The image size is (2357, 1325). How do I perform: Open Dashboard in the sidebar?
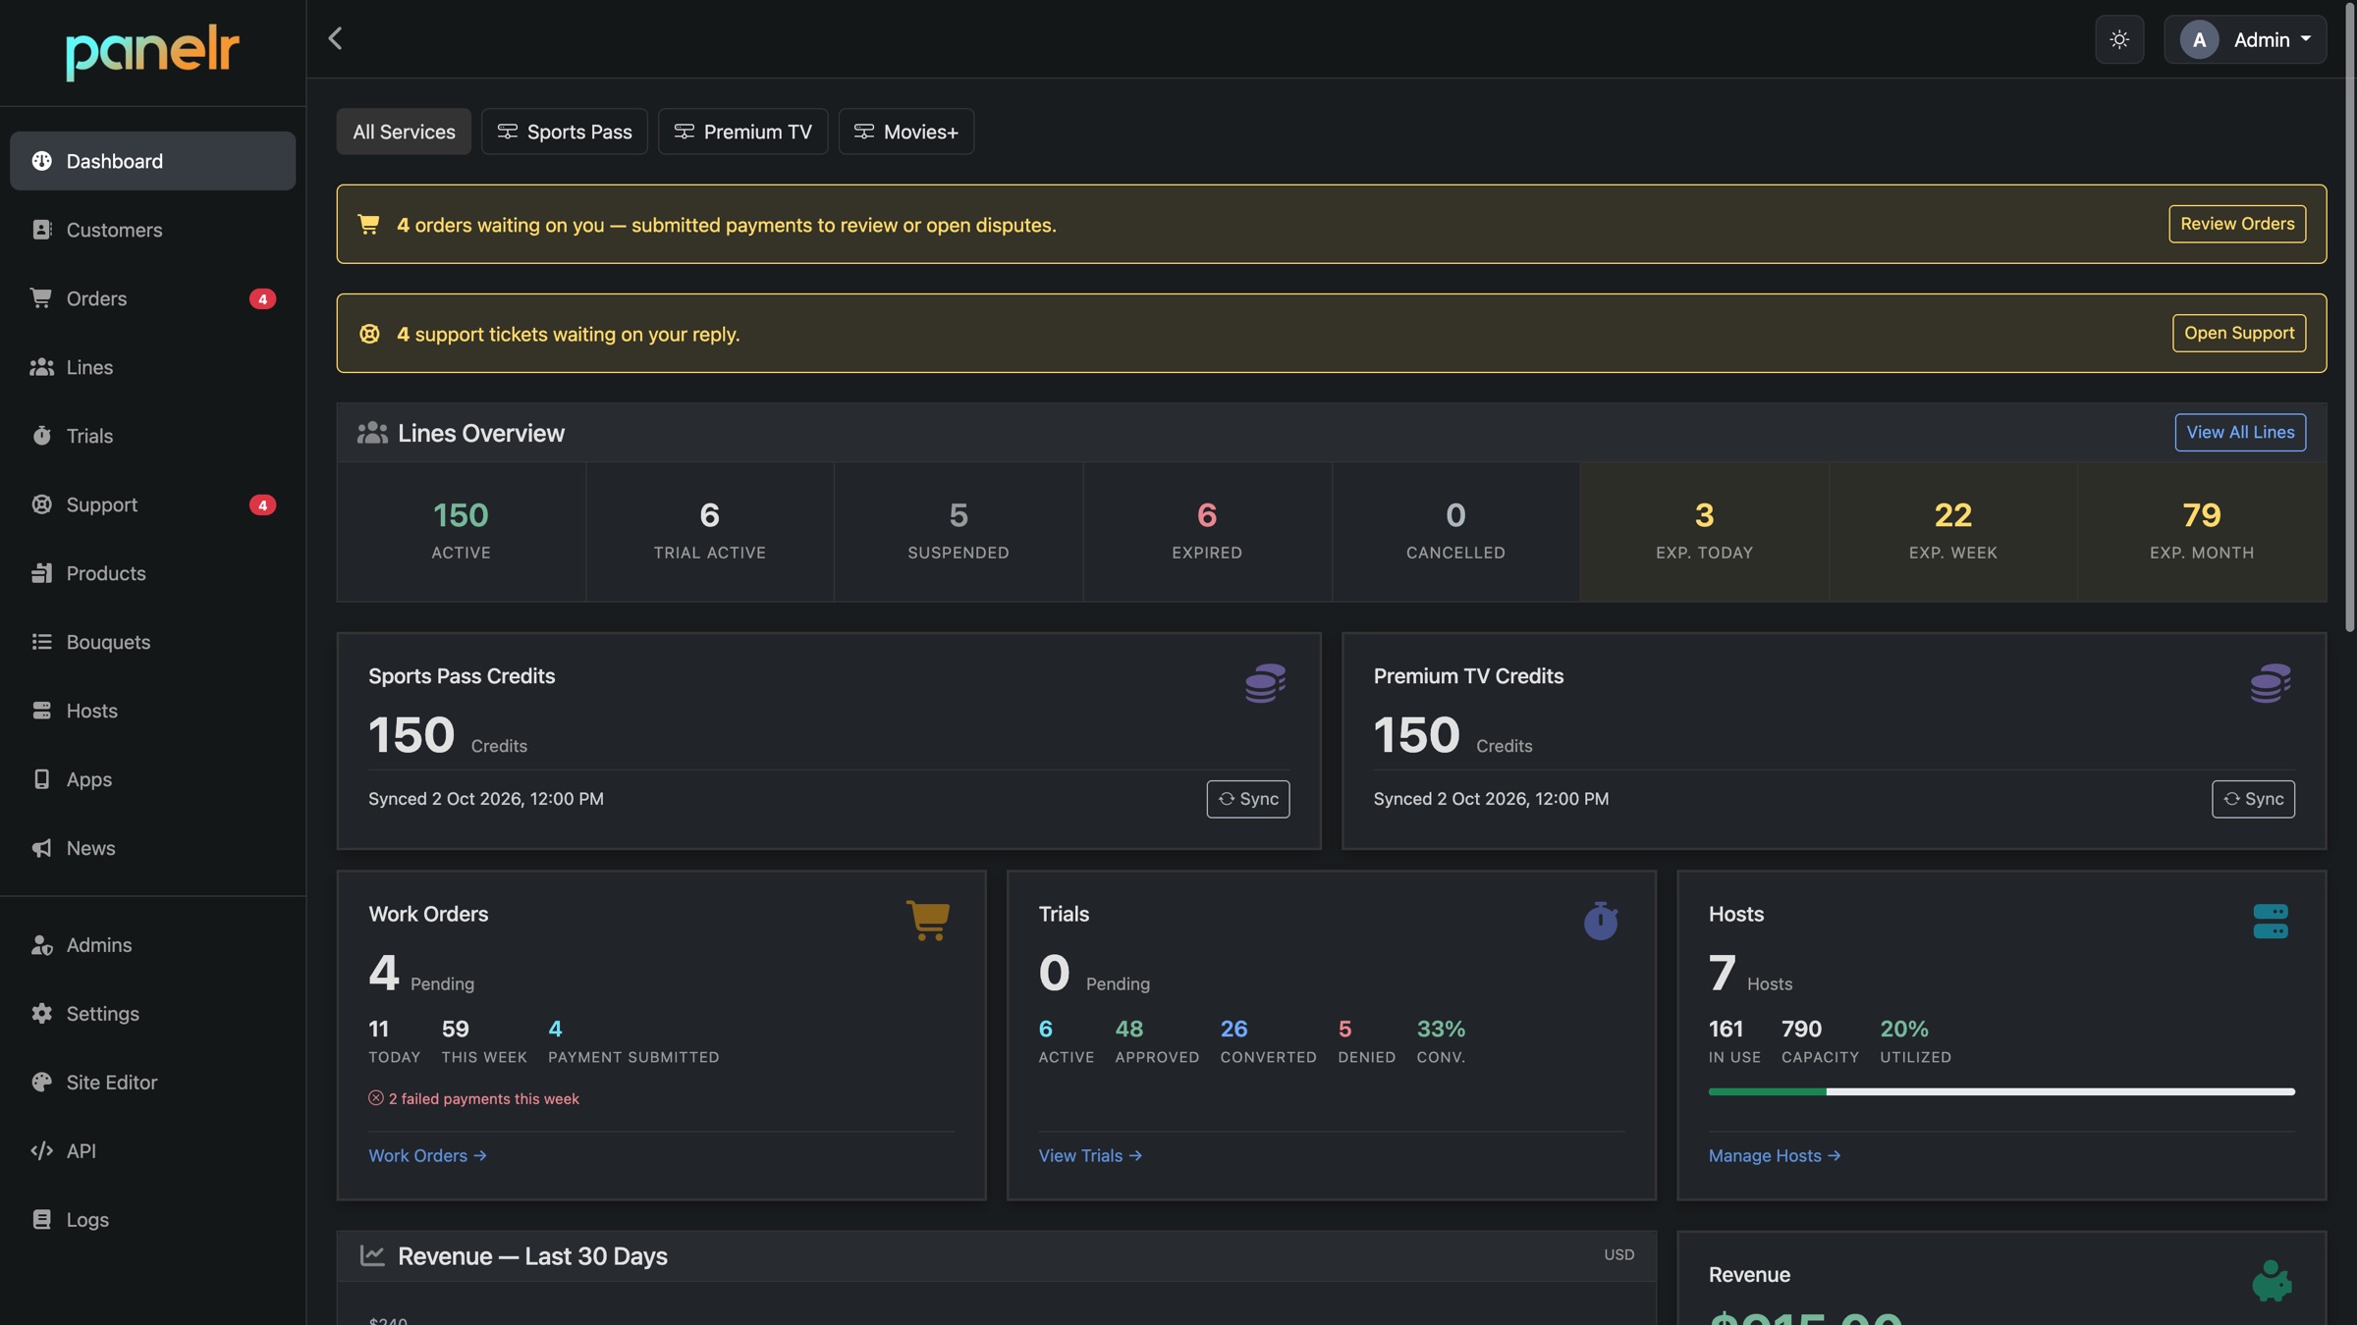152,161
